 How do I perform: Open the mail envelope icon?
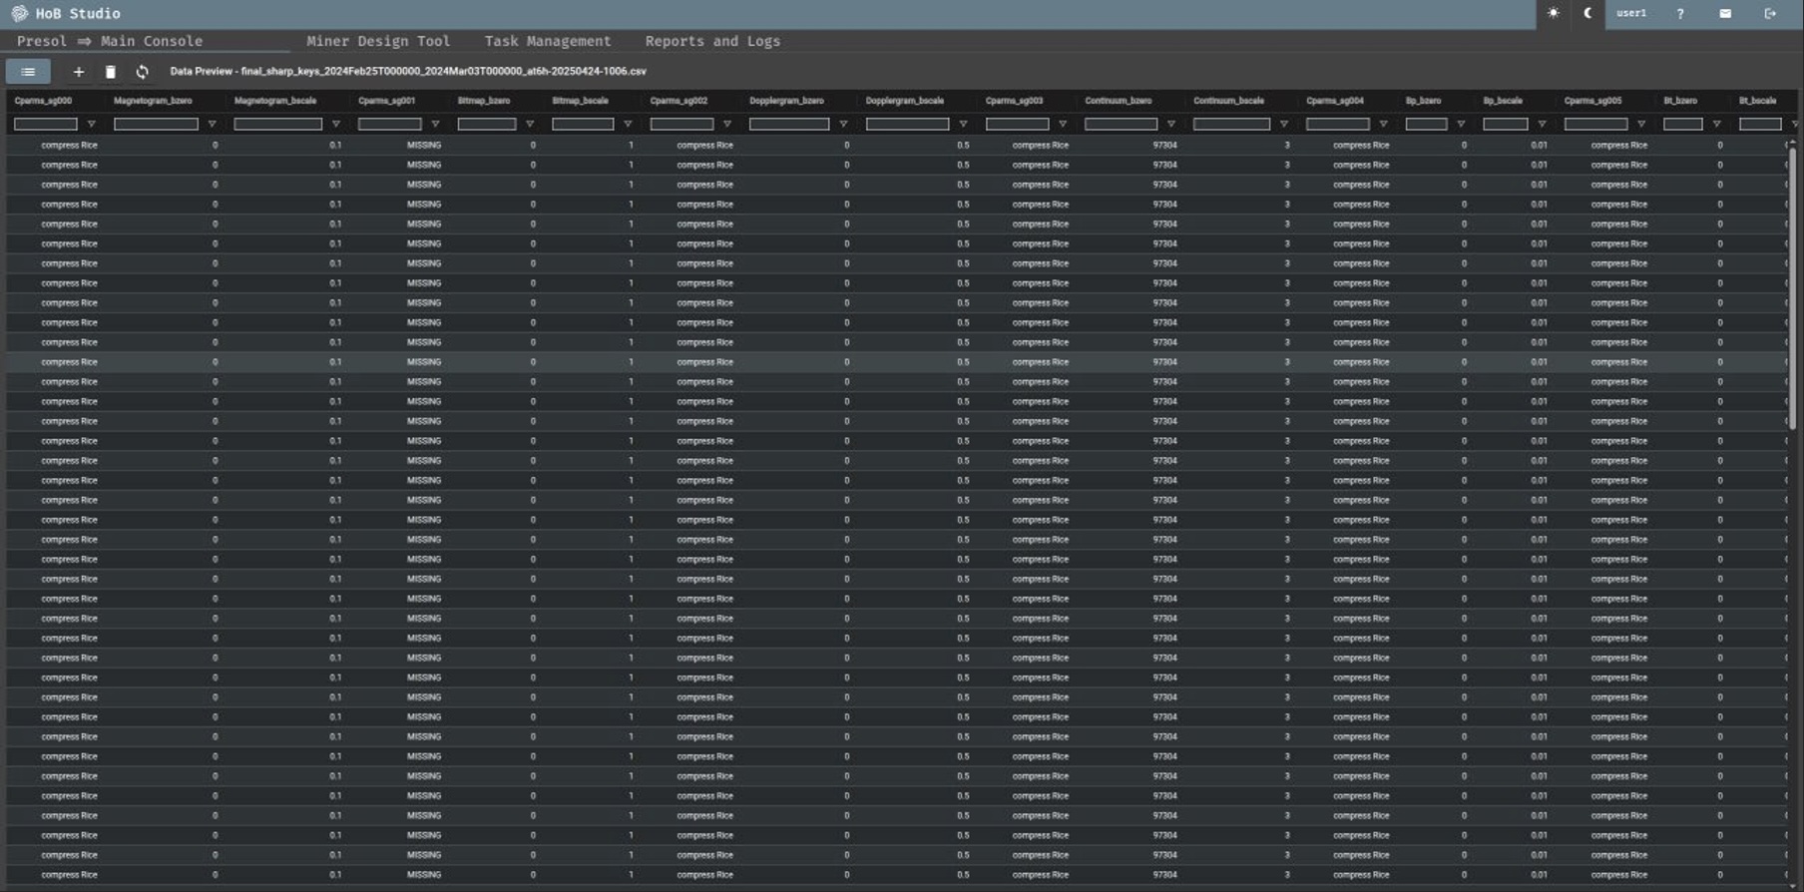(x=1725, y=14)
